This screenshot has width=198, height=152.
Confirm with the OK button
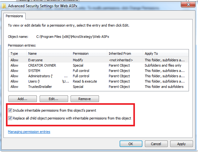131,144
